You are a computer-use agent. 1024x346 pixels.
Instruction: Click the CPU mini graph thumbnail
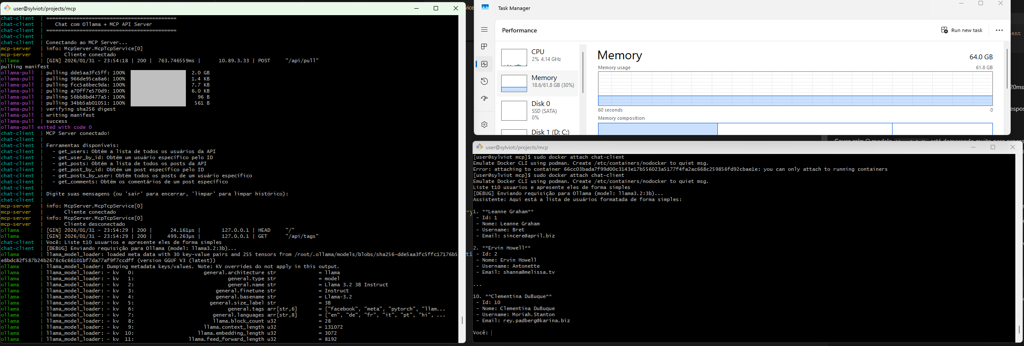[x=514, y=57]
